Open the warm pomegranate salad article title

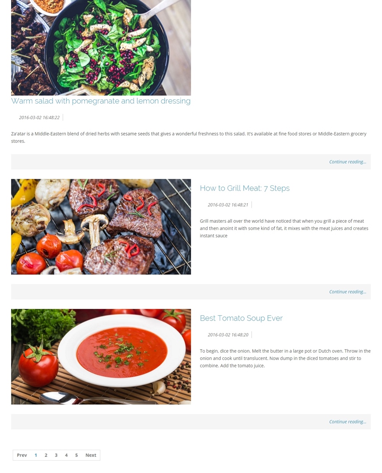pyautogui.click(x=101, y=101)
